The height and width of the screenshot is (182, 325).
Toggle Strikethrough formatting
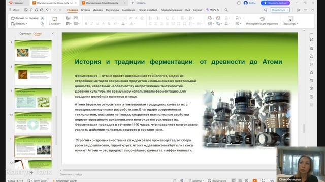point(103,24)
